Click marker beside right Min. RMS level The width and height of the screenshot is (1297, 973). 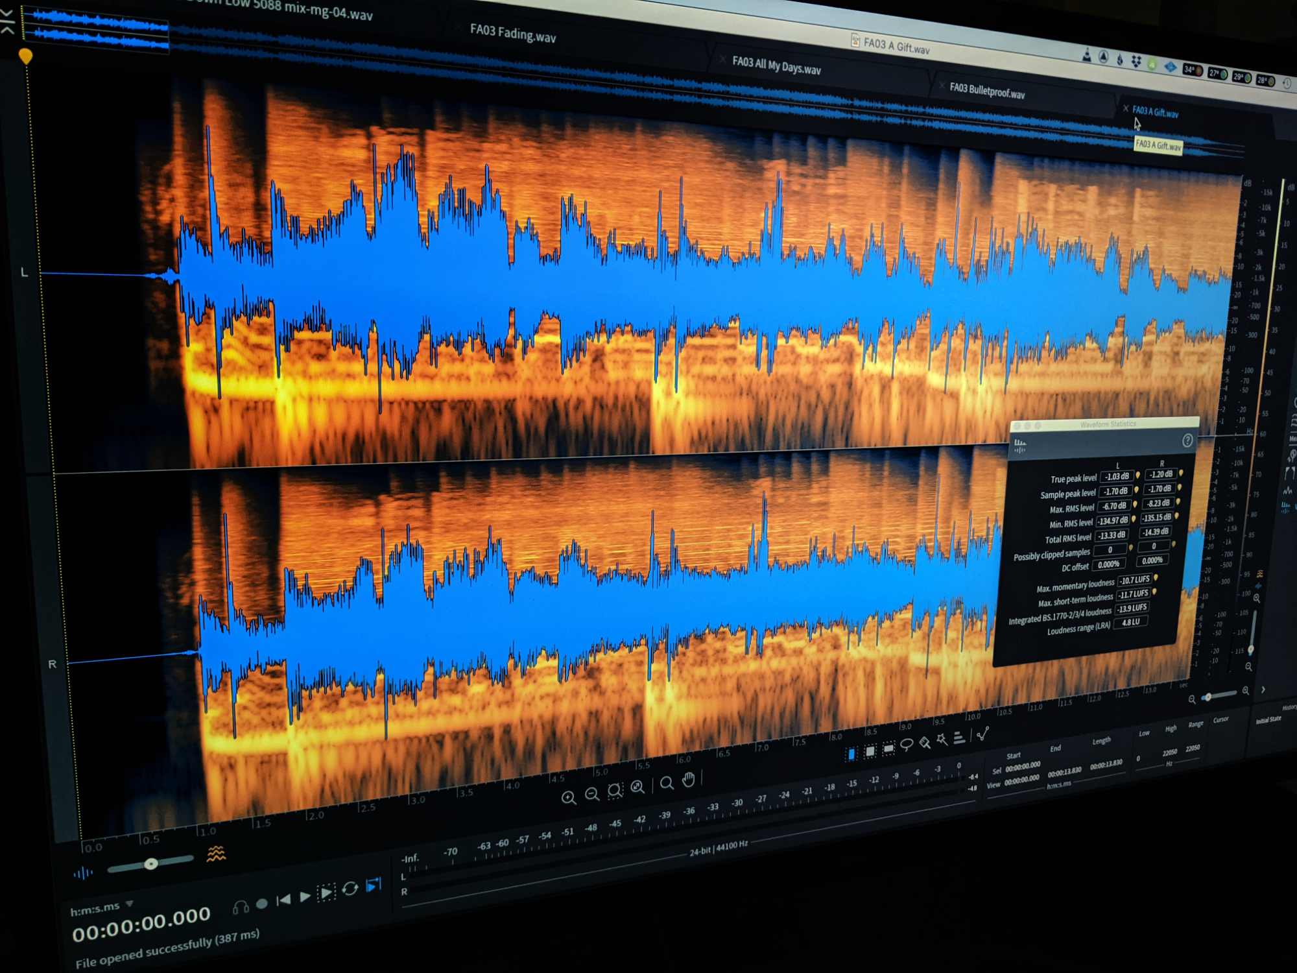pyautogui.click(x=1176, y=516)
